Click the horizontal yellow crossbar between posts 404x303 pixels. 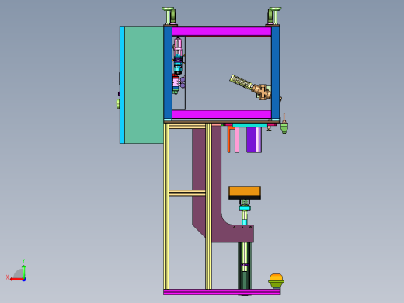pyautogui.click(x=187, y=193)
